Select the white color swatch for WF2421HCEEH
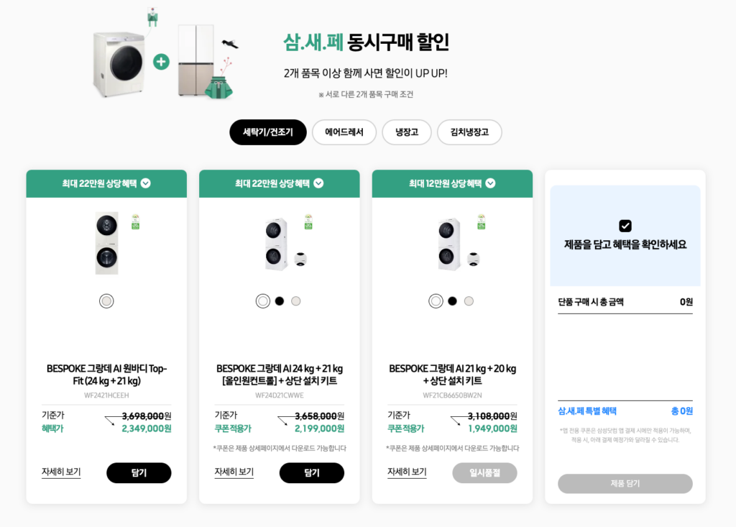 coord(106,301)
